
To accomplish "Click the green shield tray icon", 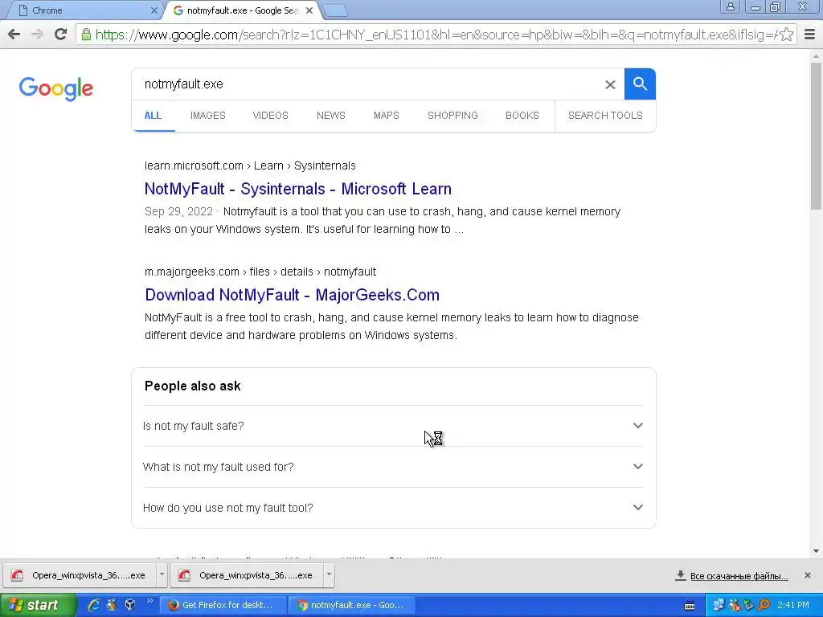I will point(749,605).
